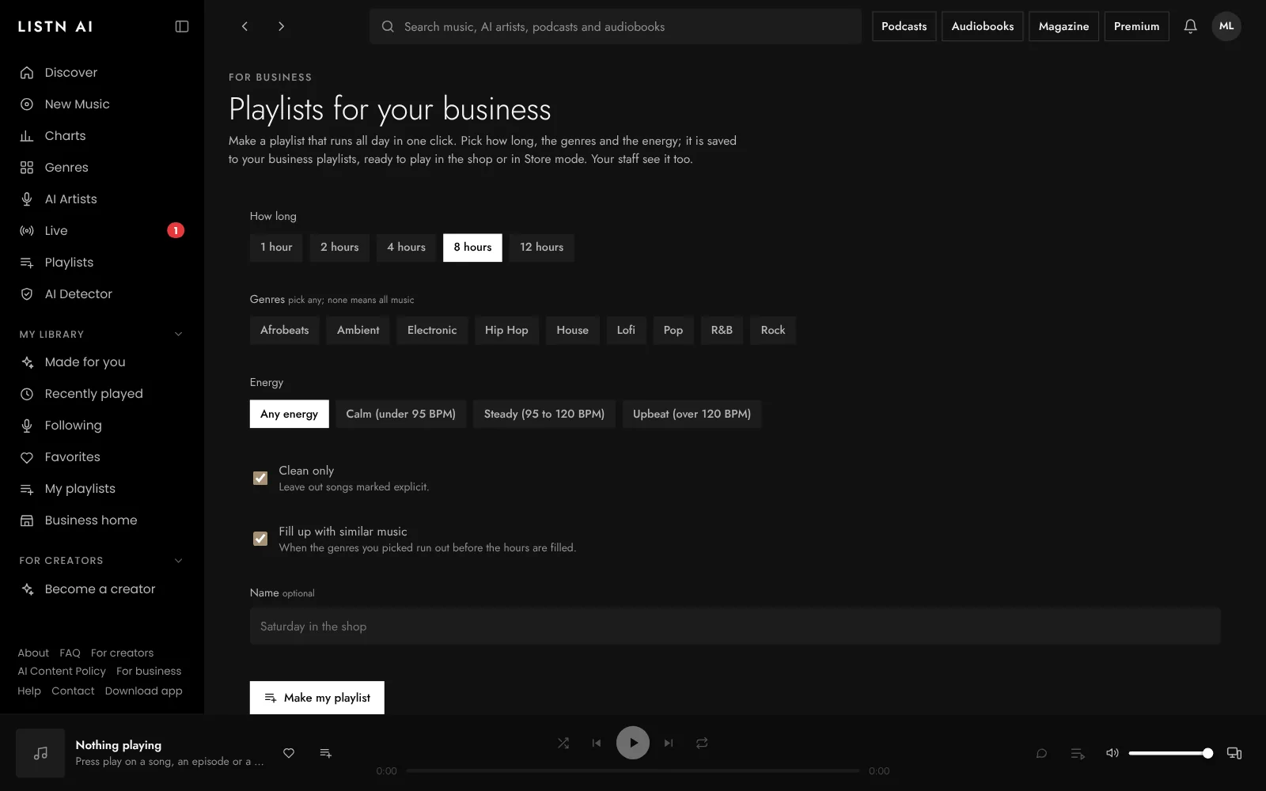Select the Lofi genre chip

coord(626,331)
